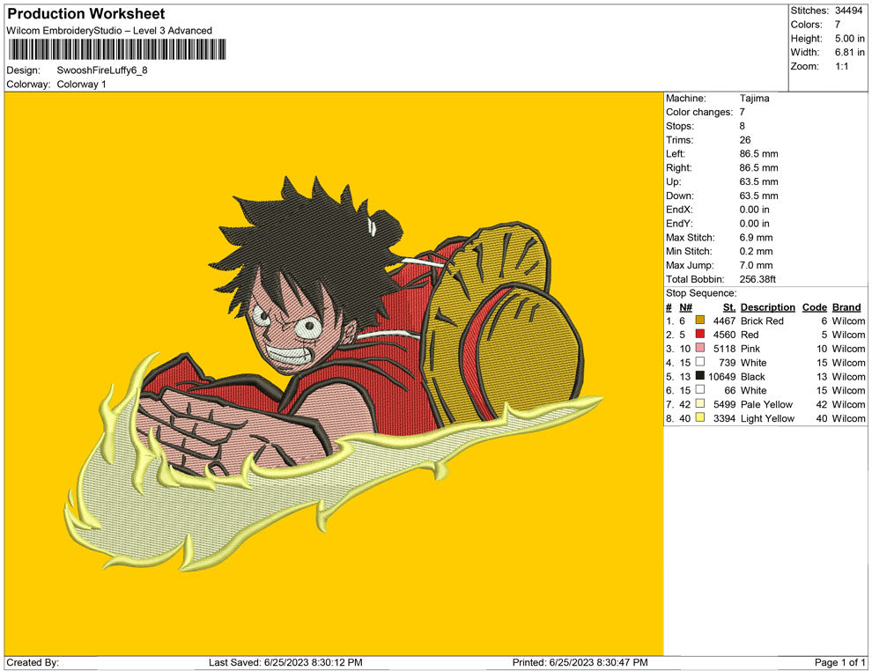The height and width of the screenshot is (671, 872).
Task: Click the Pale Yellow color swatch
Action: (x=699, y=403)
